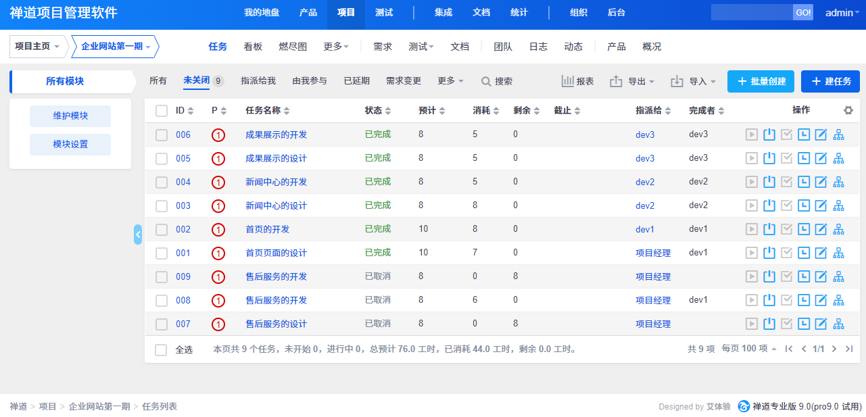Toggle the 全选 checkbox in the table footer
This screenshot has height=417, width=866.
click(x=161, y=349)
